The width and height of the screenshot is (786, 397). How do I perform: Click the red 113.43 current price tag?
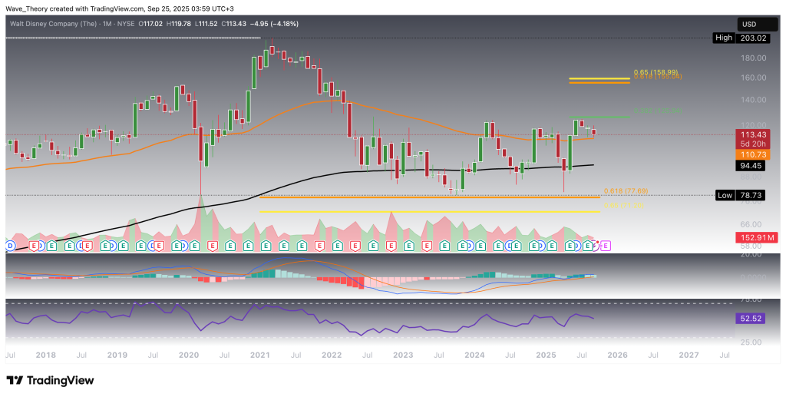[752, 134]
